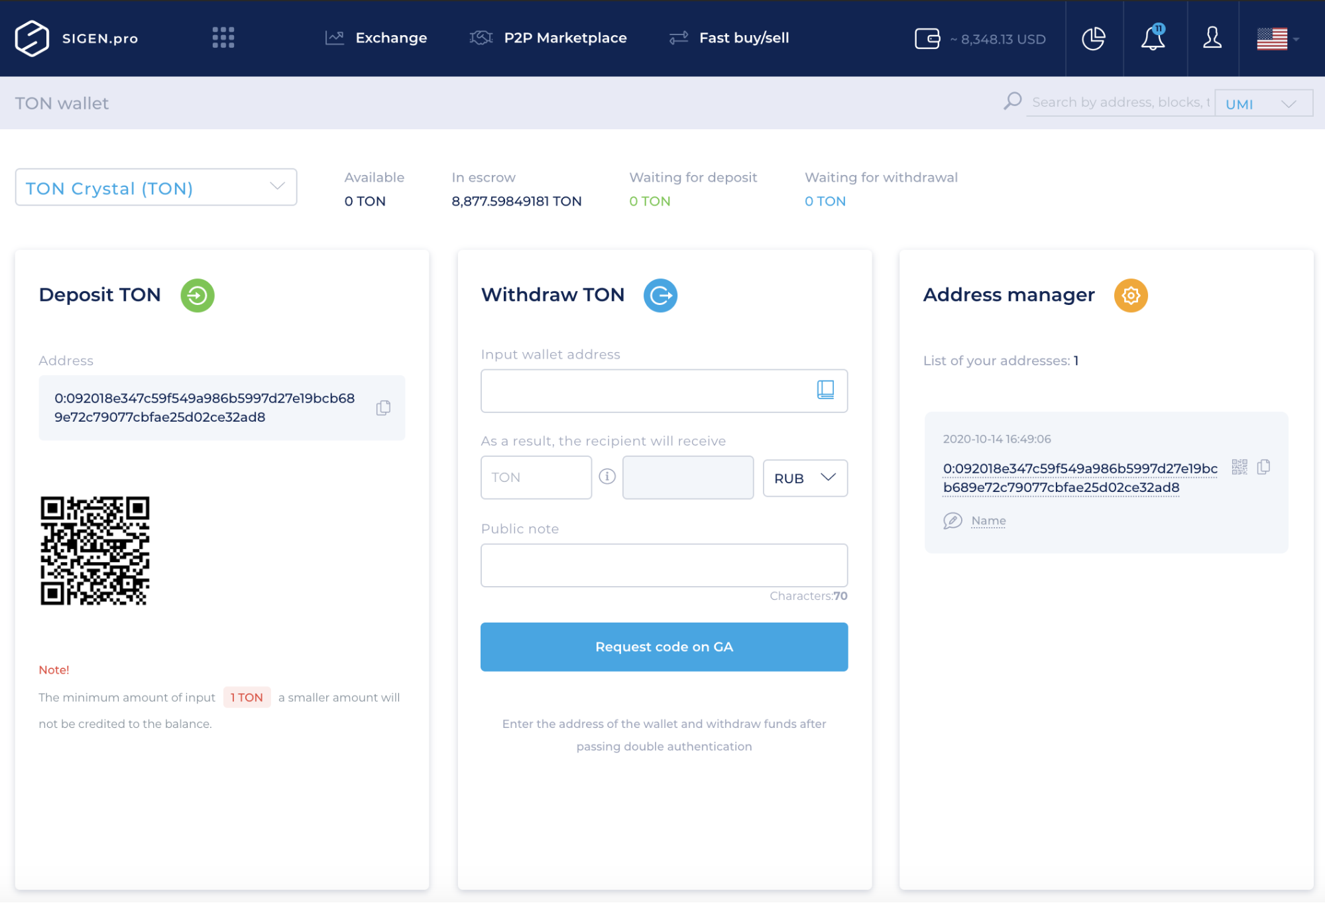
Task: Show QR code for saved address
Action: [x=1239, y=467]
